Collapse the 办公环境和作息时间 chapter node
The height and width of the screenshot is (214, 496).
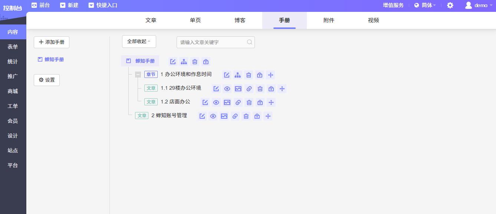138,75
